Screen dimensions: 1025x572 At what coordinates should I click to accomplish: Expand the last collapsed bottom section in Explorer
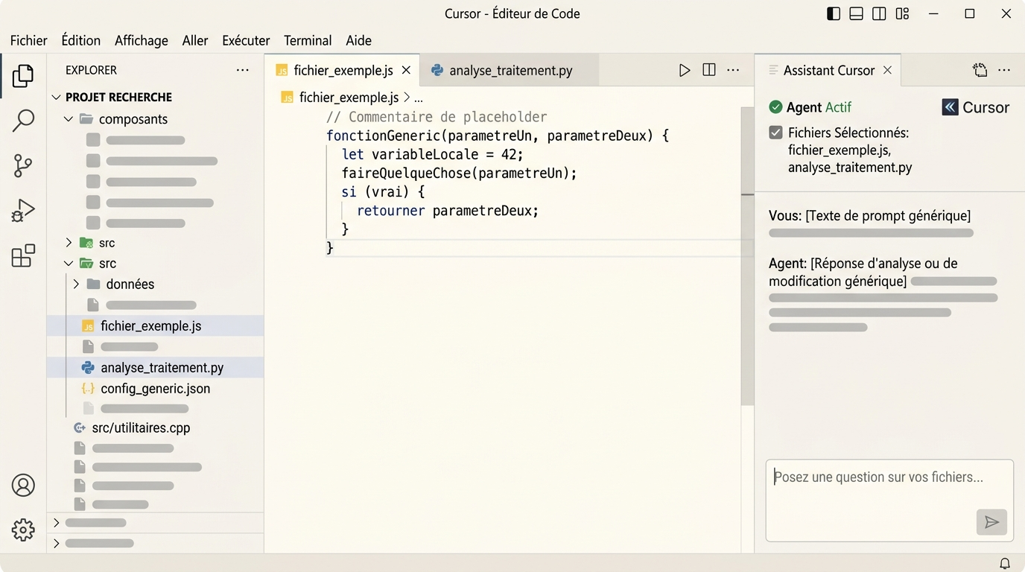coord(56,544)
